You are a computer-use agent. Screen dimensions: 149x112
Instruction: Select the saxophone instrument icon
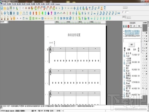tap(11, 18)
